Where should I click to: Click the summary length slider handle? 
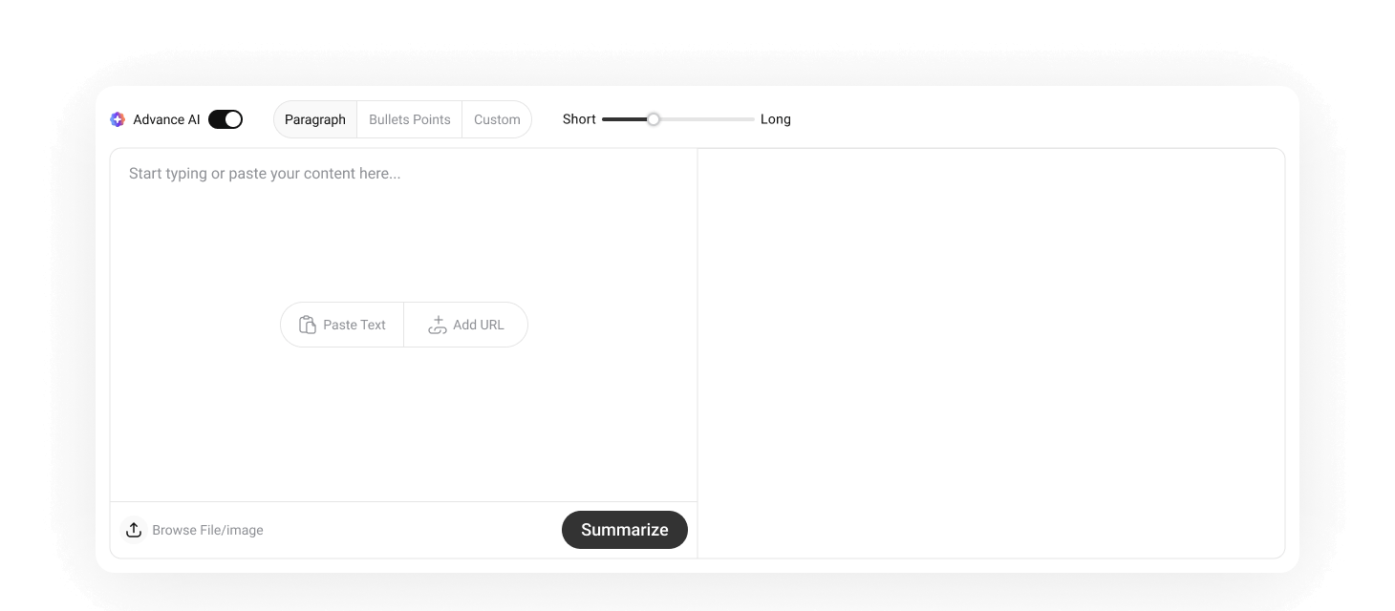pyautogui.click(x=654, y=119)
